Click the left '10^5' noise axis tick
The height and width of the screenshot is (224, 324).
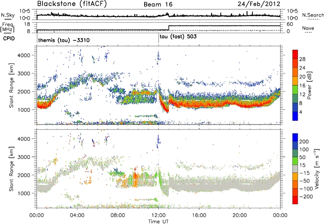tap(25, 11)
